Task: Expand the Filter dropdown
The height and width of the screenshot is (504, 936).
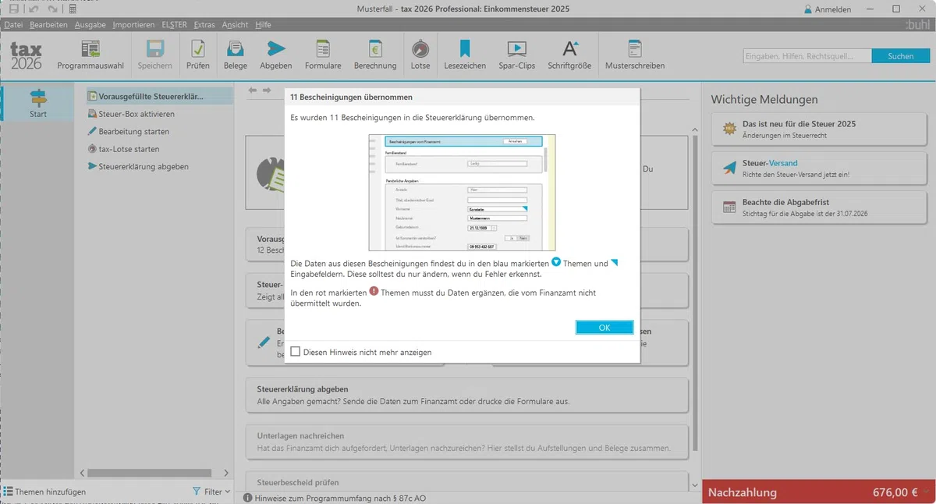Action: 211,492
